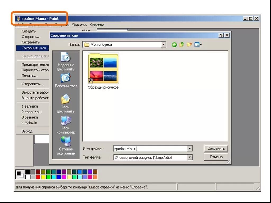Click the dialog's bottom-right resize grip

[229, 162]
